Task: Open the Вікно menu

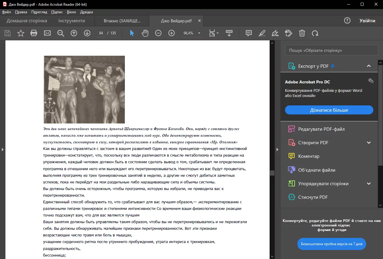Action: point(71,12)
